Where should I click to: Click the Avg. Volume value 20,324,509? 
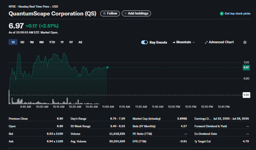pos(117,141)
